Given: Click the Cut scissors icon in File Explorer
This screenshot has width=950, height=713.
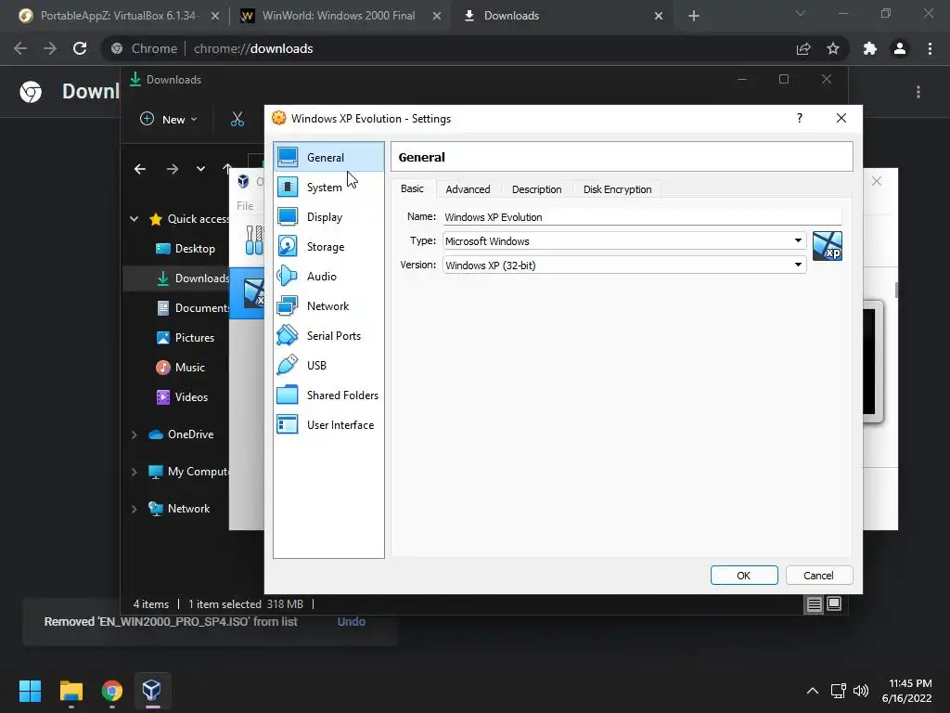Looking at the screenshot, I should pyautogui.click(x=237, y=120).
